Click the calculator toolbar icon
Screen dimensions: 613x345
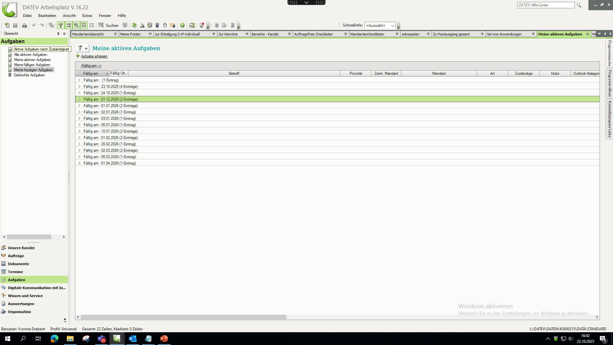tap(157, 25)
